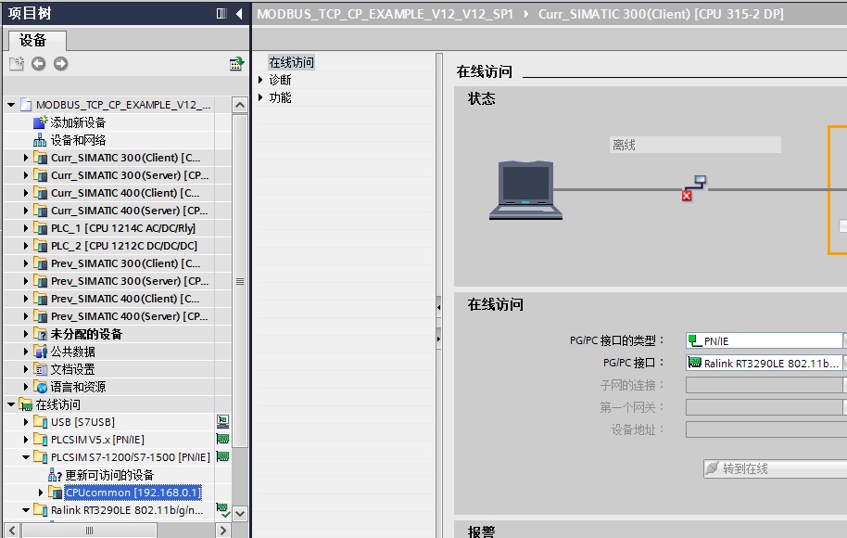Click the PLCSIM V5.x interface status icon
Screen dimensions: 847x538
click(x=222, y=439)
